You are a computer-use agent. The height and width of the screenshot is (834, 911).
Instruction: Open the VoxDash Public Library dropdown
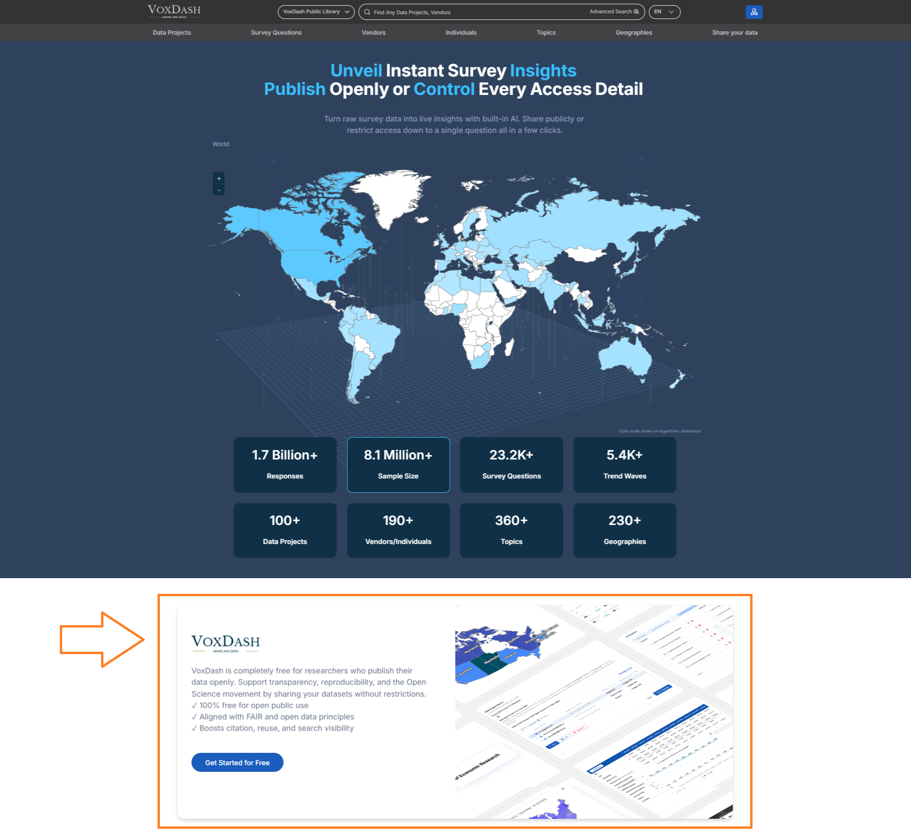coord(316,12)
